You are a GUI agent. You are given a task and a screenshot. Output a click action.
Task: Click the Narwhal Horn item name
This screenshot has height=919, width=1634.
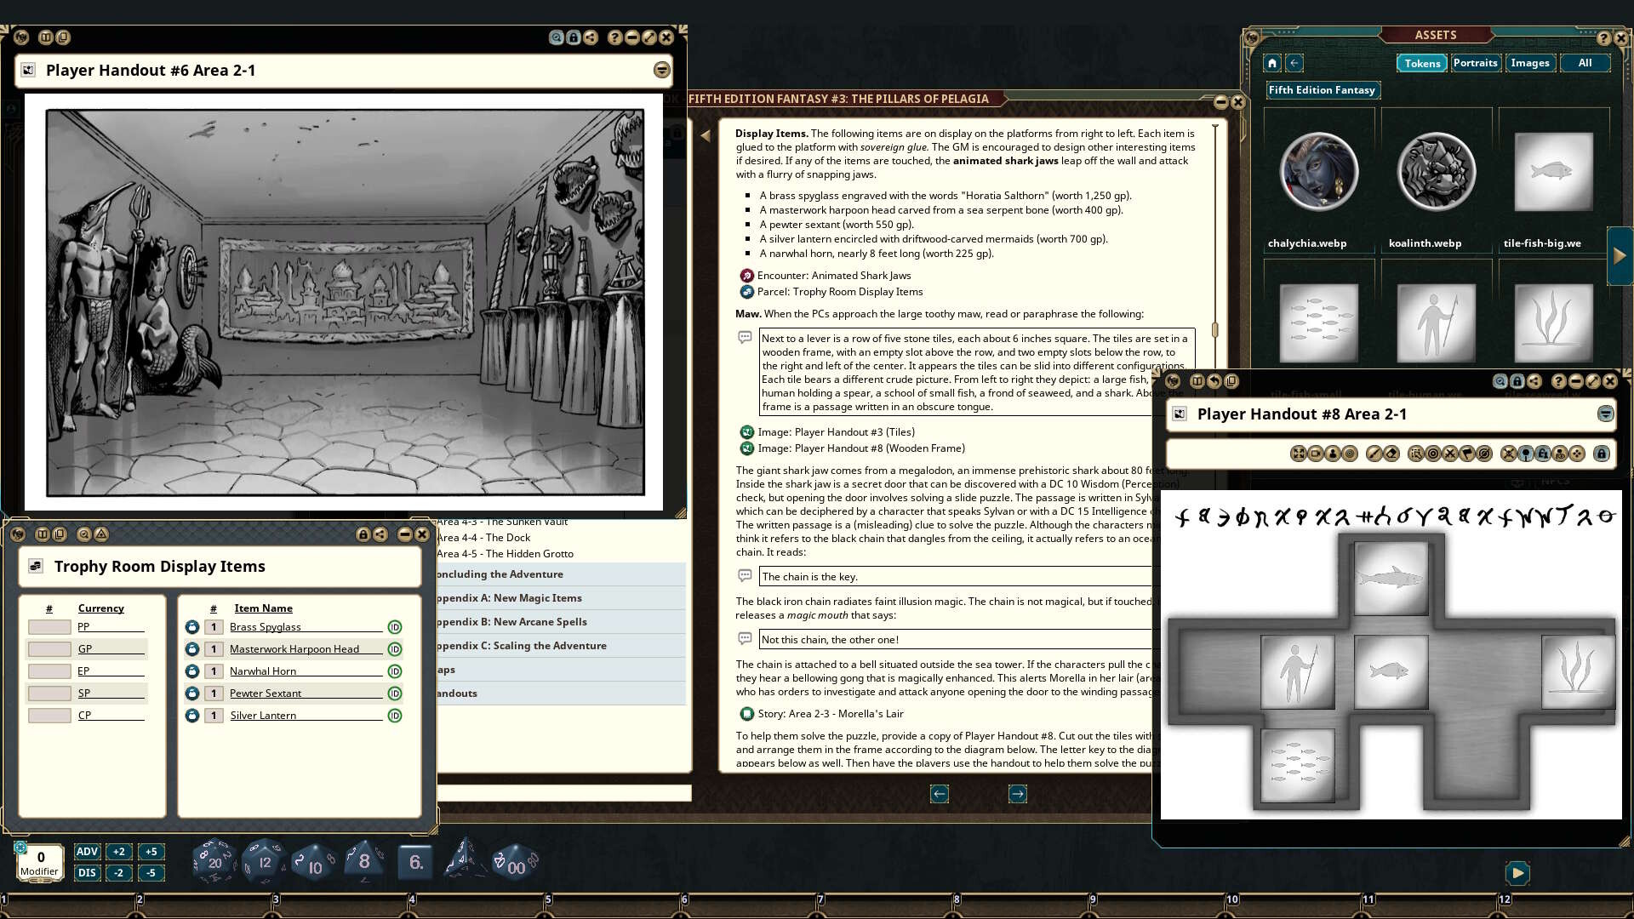pyautogui.click(x=263, y=671)
